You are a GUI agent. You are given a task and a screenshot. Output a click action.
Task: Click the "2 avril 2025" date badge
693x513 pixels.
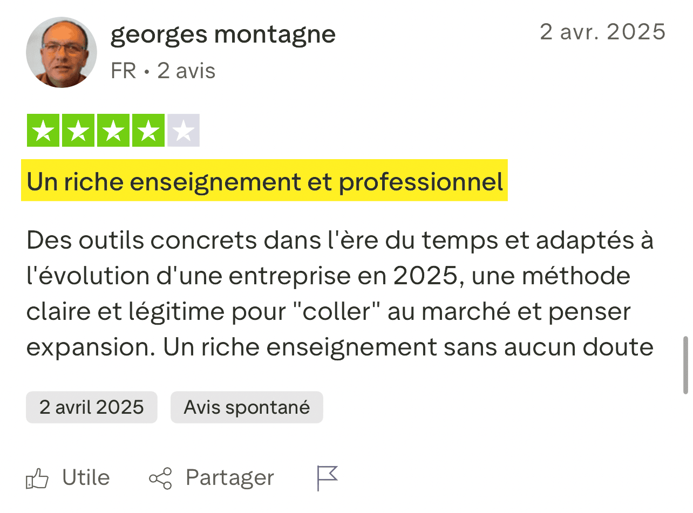click(x=92, y=407)
